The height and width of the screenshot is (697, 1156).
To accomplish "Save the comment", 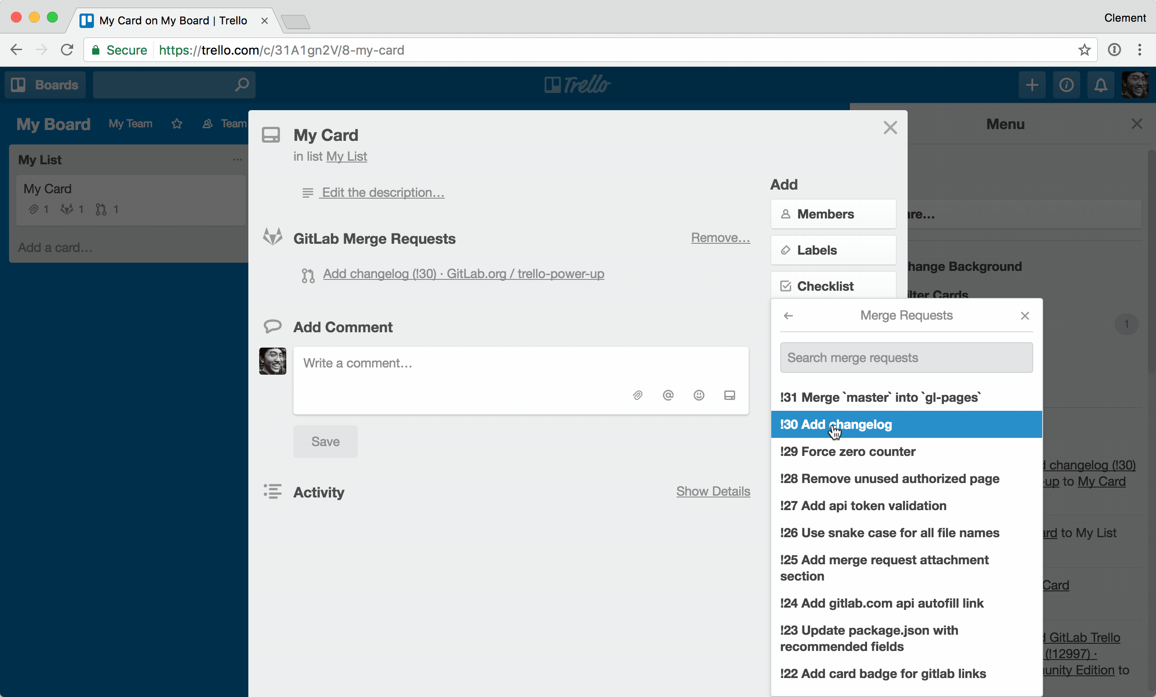I will 325,441.
